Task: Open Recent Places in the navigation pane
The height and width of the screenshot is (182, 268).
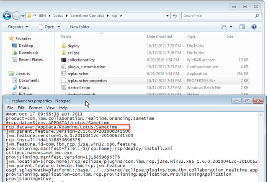Action: (x=31, y=59)
